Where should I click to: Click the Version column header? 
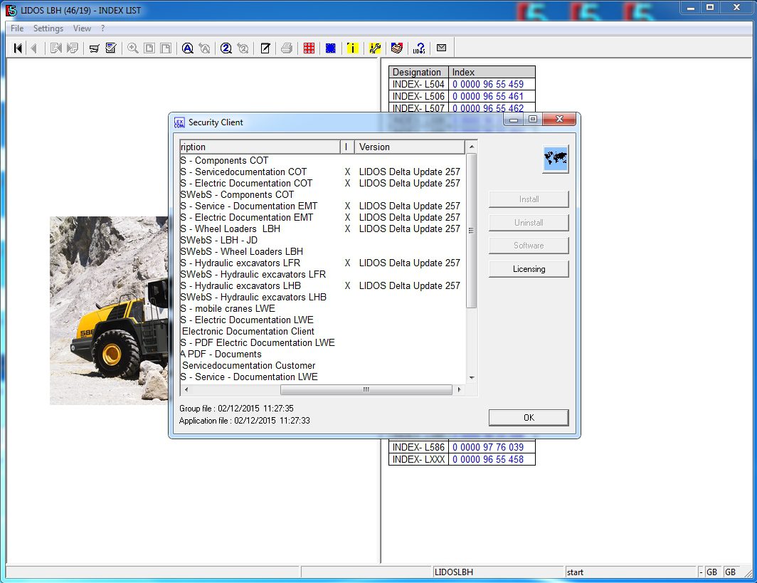click(x=409, y=147)
